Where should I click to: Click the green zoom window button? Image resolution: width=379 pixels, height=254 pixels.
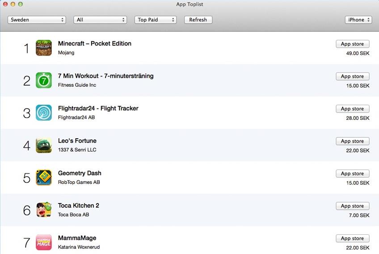[x=21, y=4]
